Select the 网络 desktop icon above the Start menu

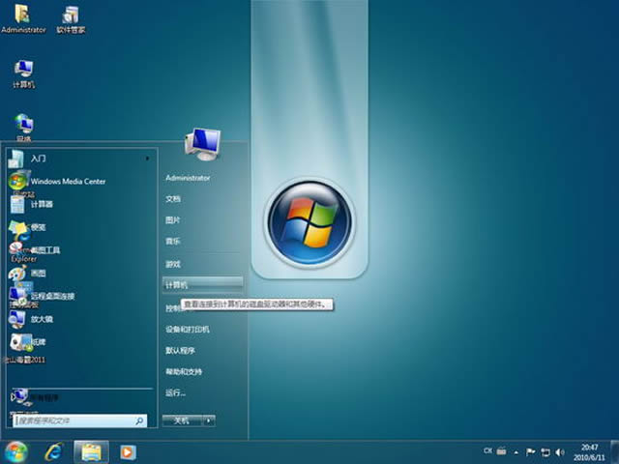[23, 127]
